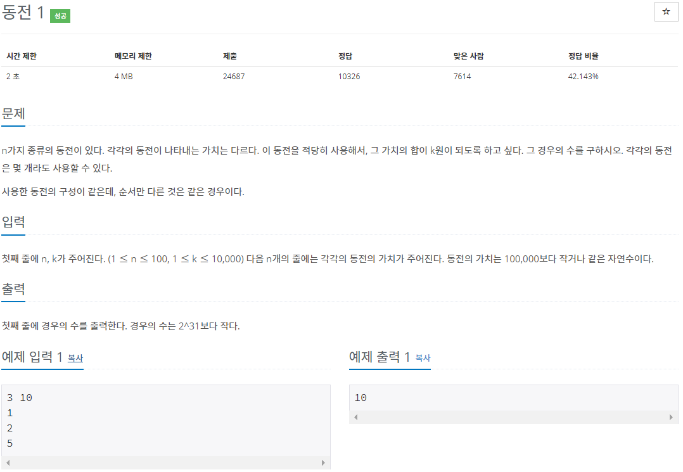Click the 출력 section heading
This screenshot has height=472, width=683.
pyautogui.click(x=13, y=289)
